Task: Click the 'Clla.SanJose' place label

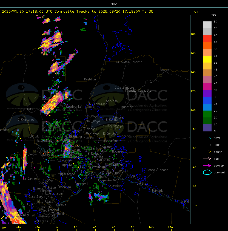Action: [124, 88]
